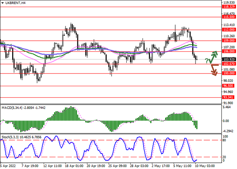Click the MACD(5,34,4) indicator label
The width and height of the screenshot is (237, 169).
[x=12, y=108]
